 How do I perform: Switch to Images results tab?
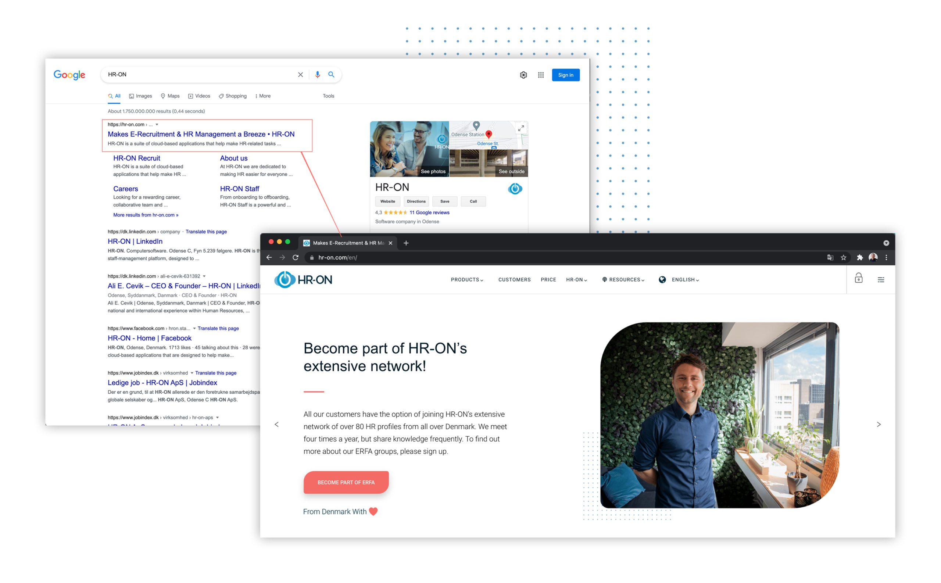pyautogui.click(x=140, y=96)
